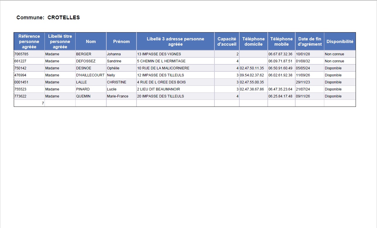Select first name Ophélie

coord(113,68)
